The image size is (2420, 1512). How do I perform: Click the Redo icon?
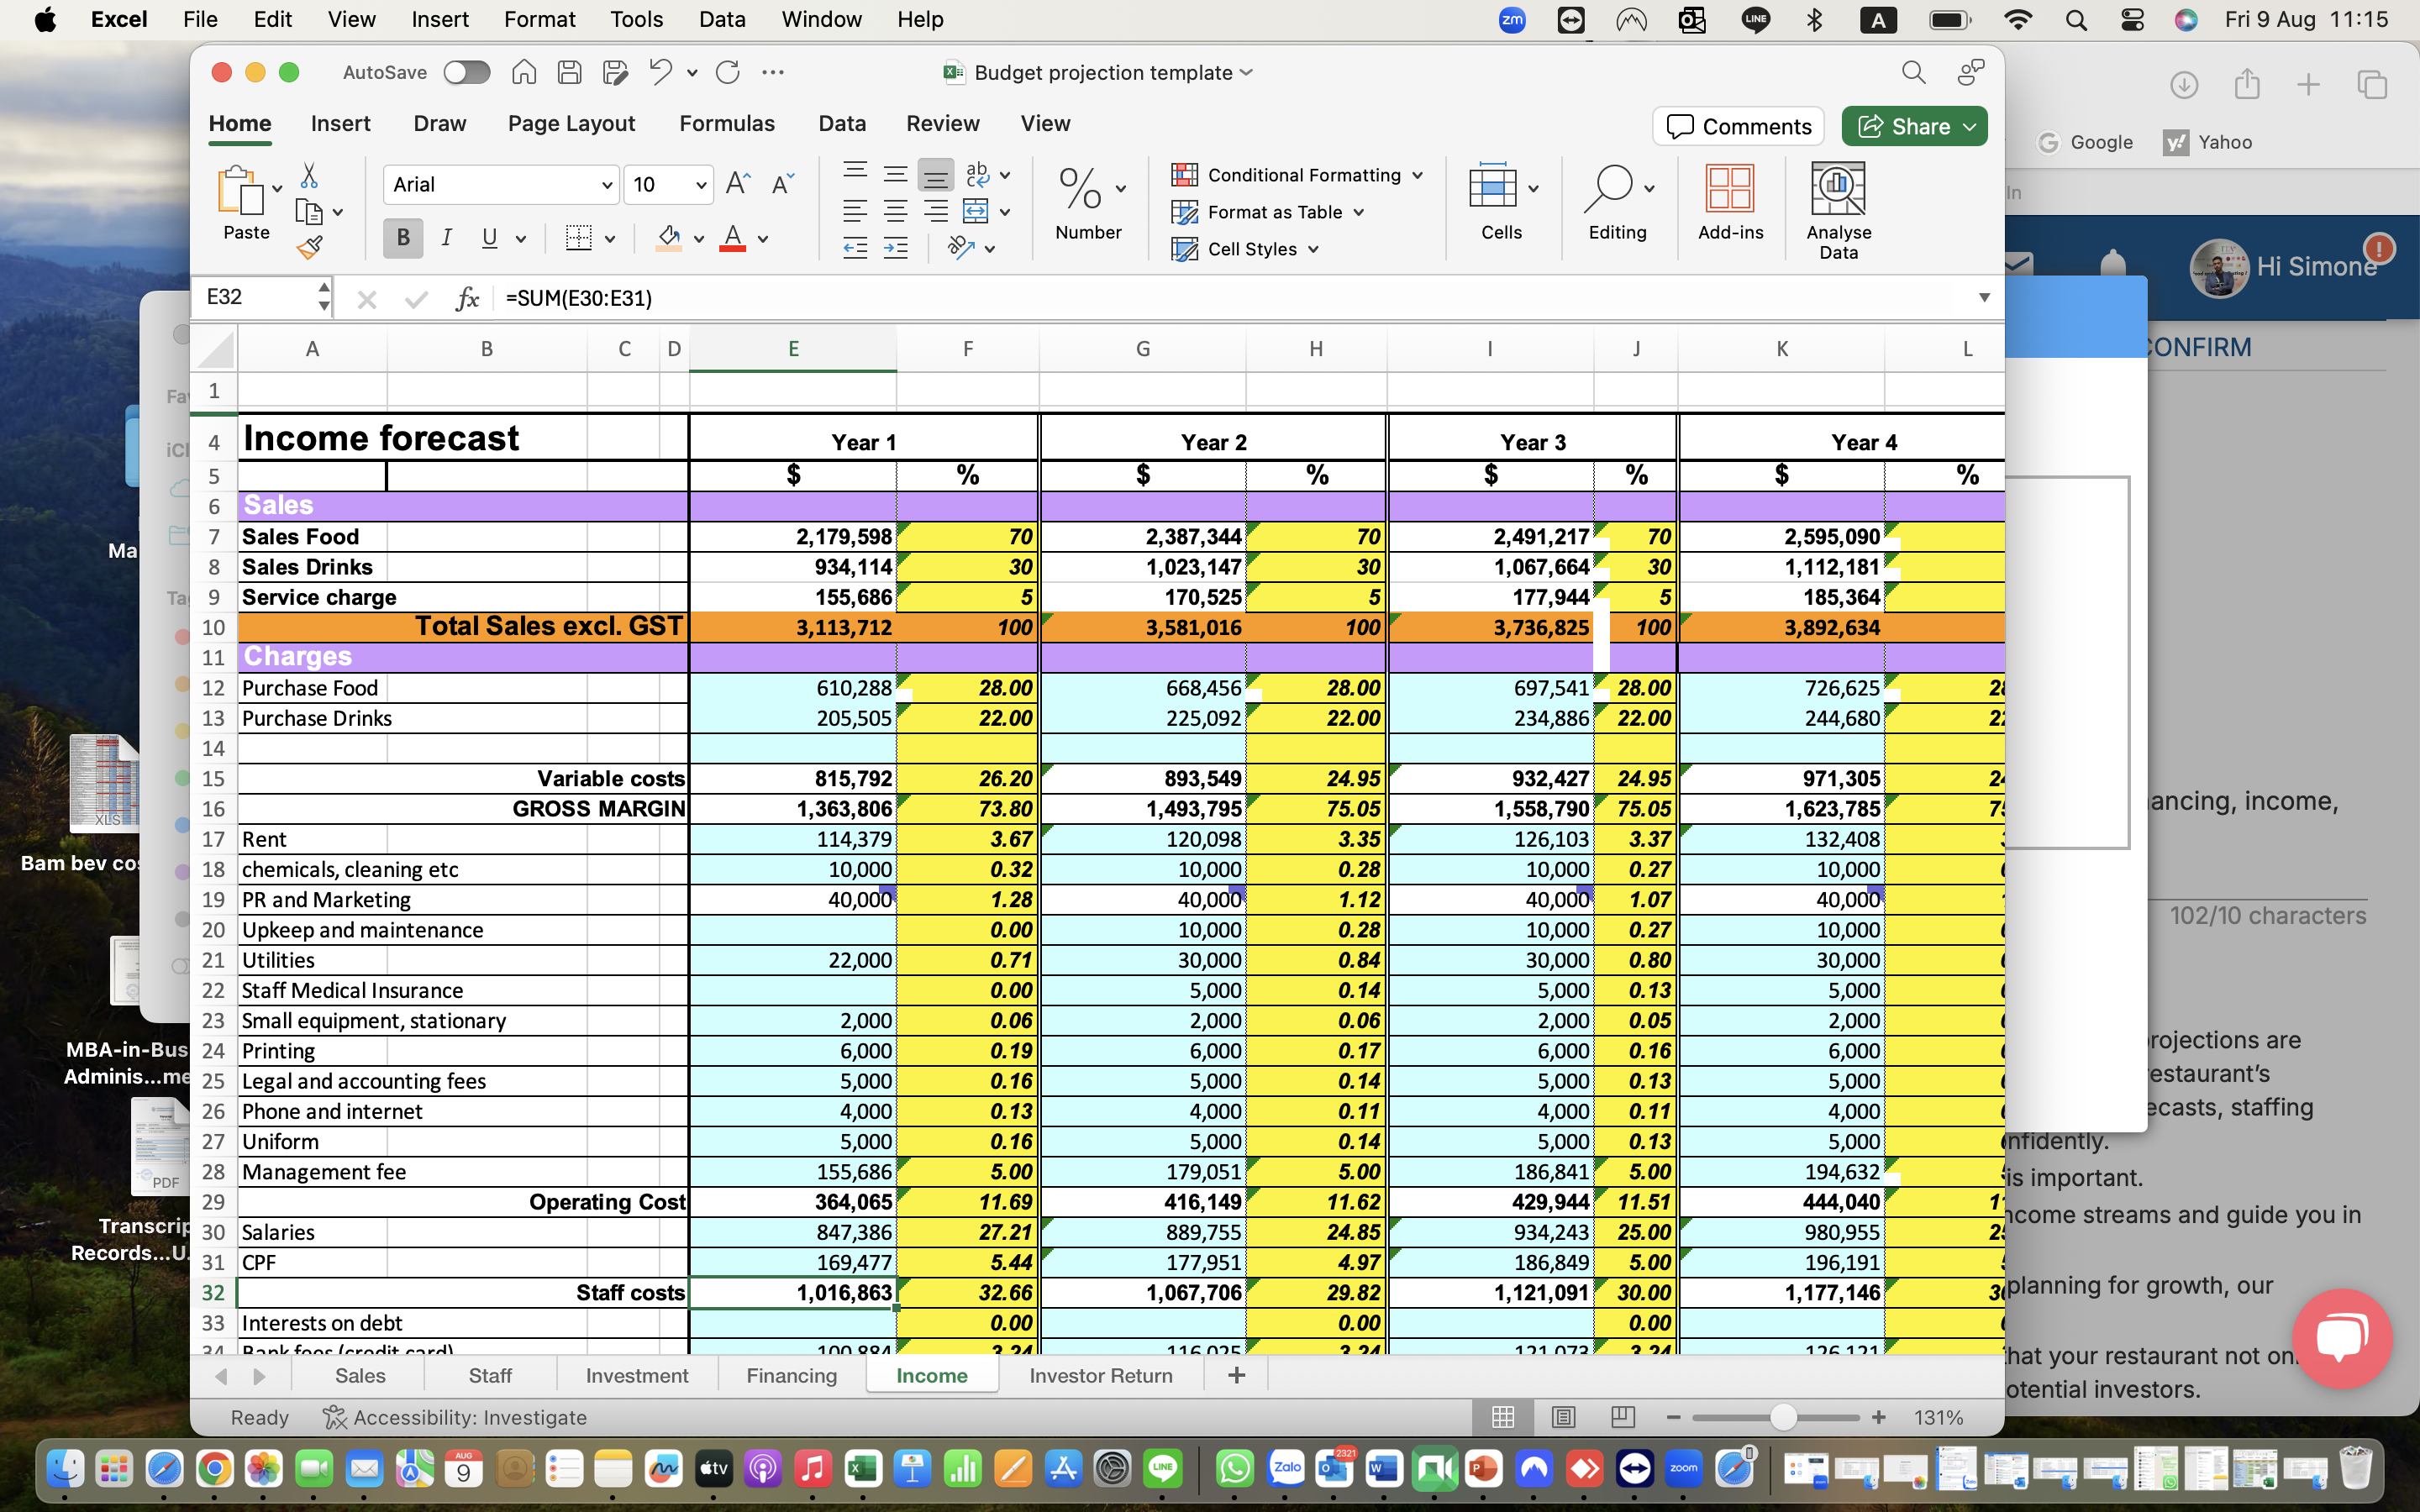point(729,71)
